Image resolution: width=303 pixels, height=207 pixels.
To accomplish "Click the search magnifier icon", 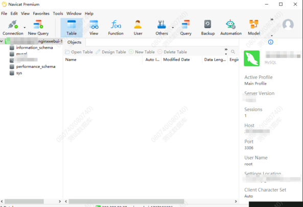I will click(x=233, y=51).
